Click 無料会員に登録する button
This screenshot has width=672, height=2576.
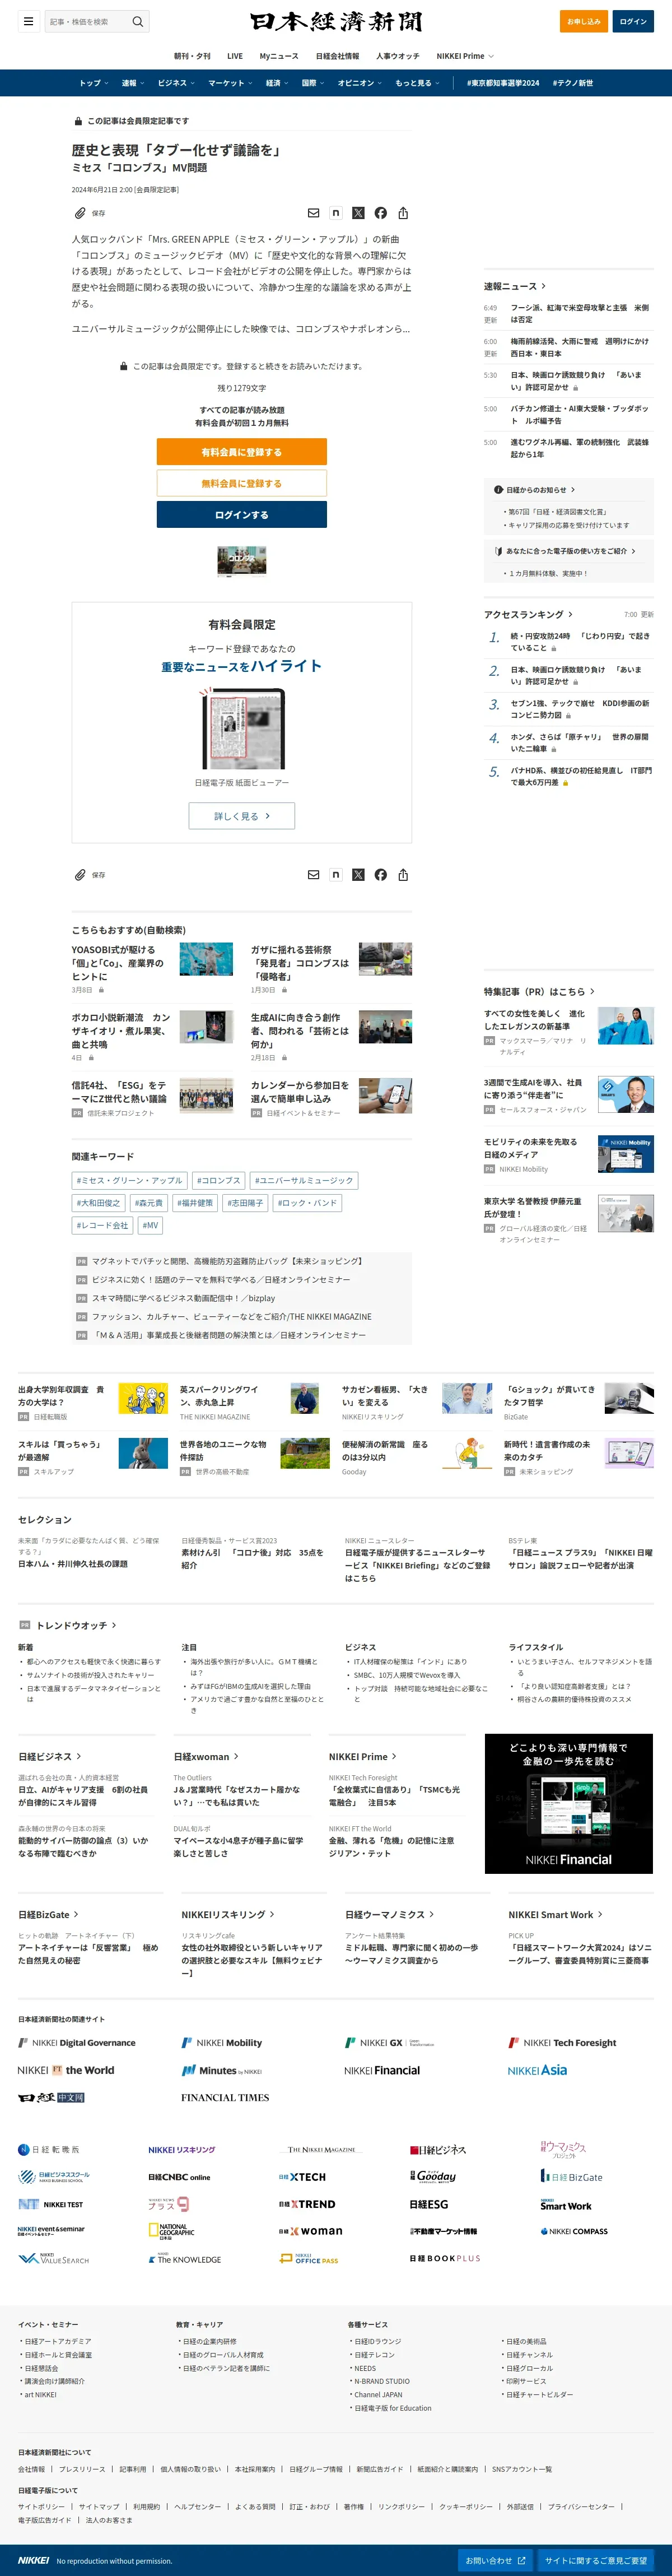tap(242, 483)
